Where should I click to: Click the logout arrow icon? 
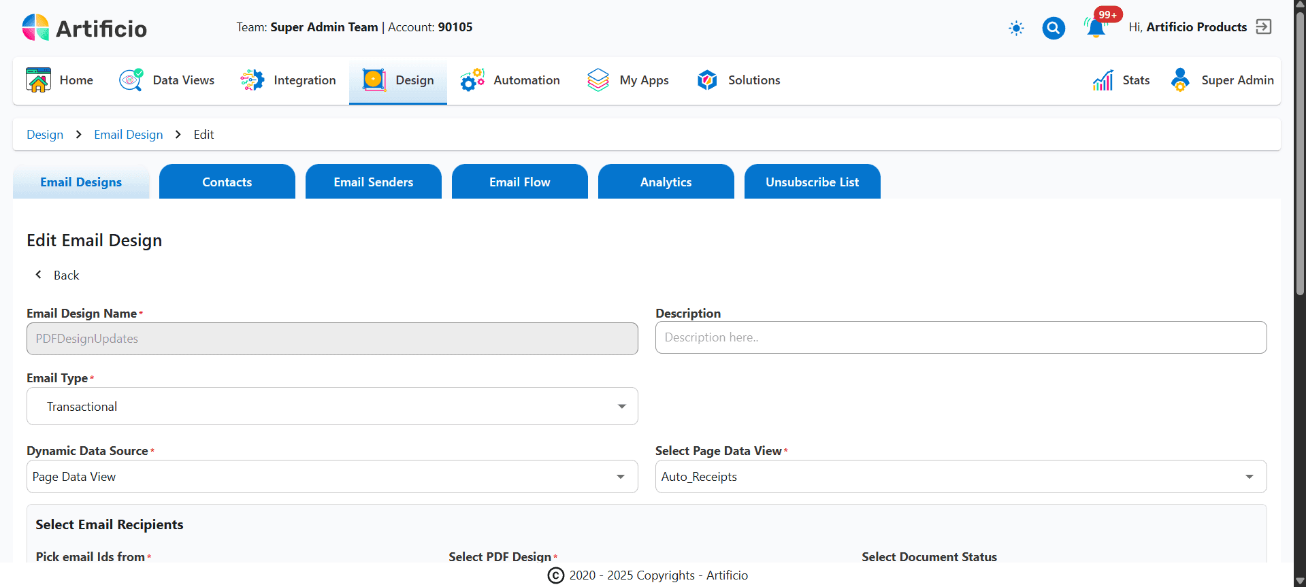[1263, 27]
